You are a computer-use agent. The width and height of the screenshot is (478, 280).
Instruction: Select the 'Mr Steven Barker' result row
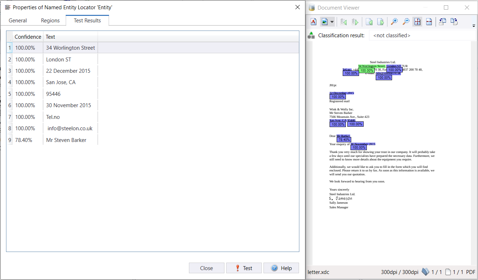click(66, 140)
